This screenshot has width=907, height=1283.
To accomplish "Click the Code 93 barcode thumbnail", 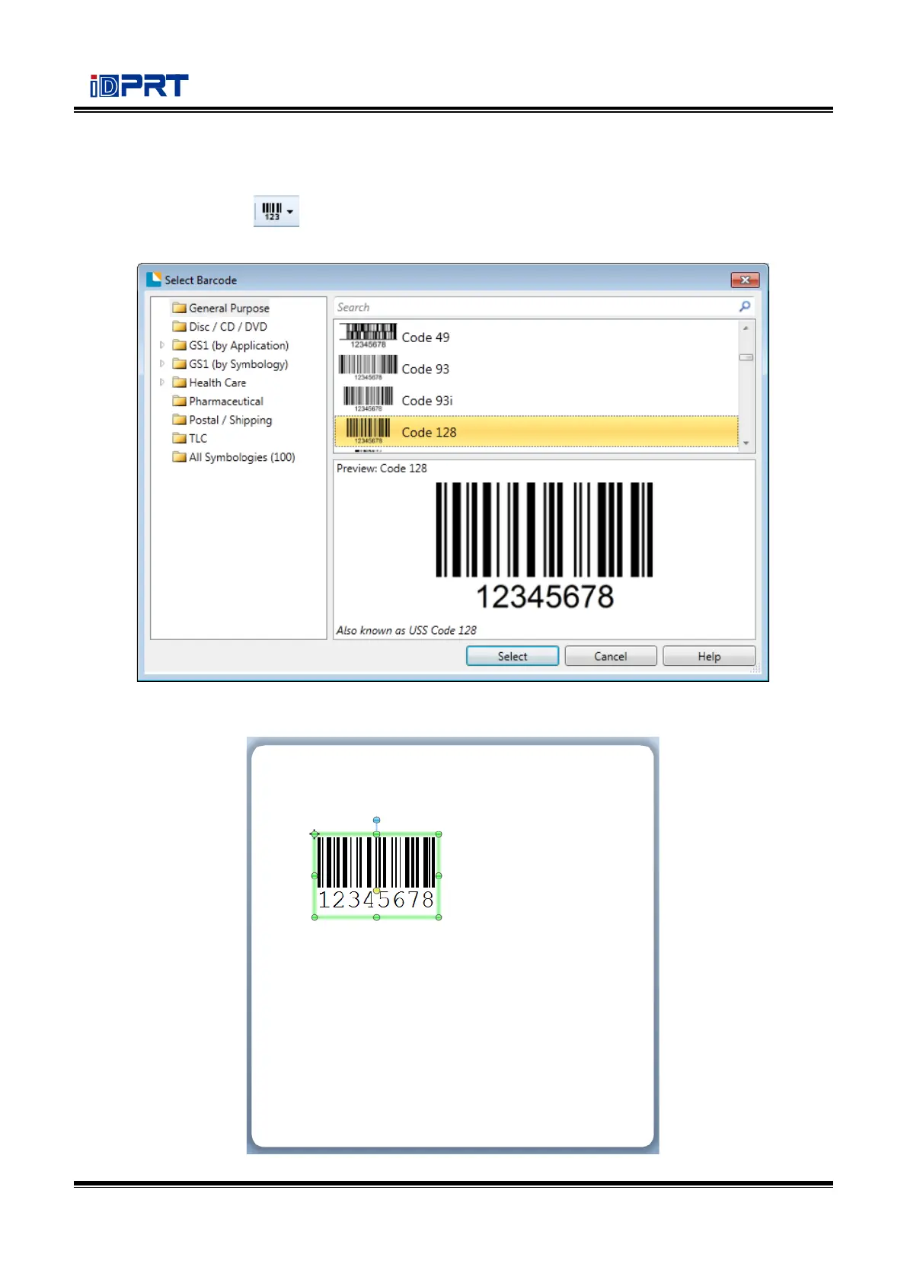I will 368,367.
